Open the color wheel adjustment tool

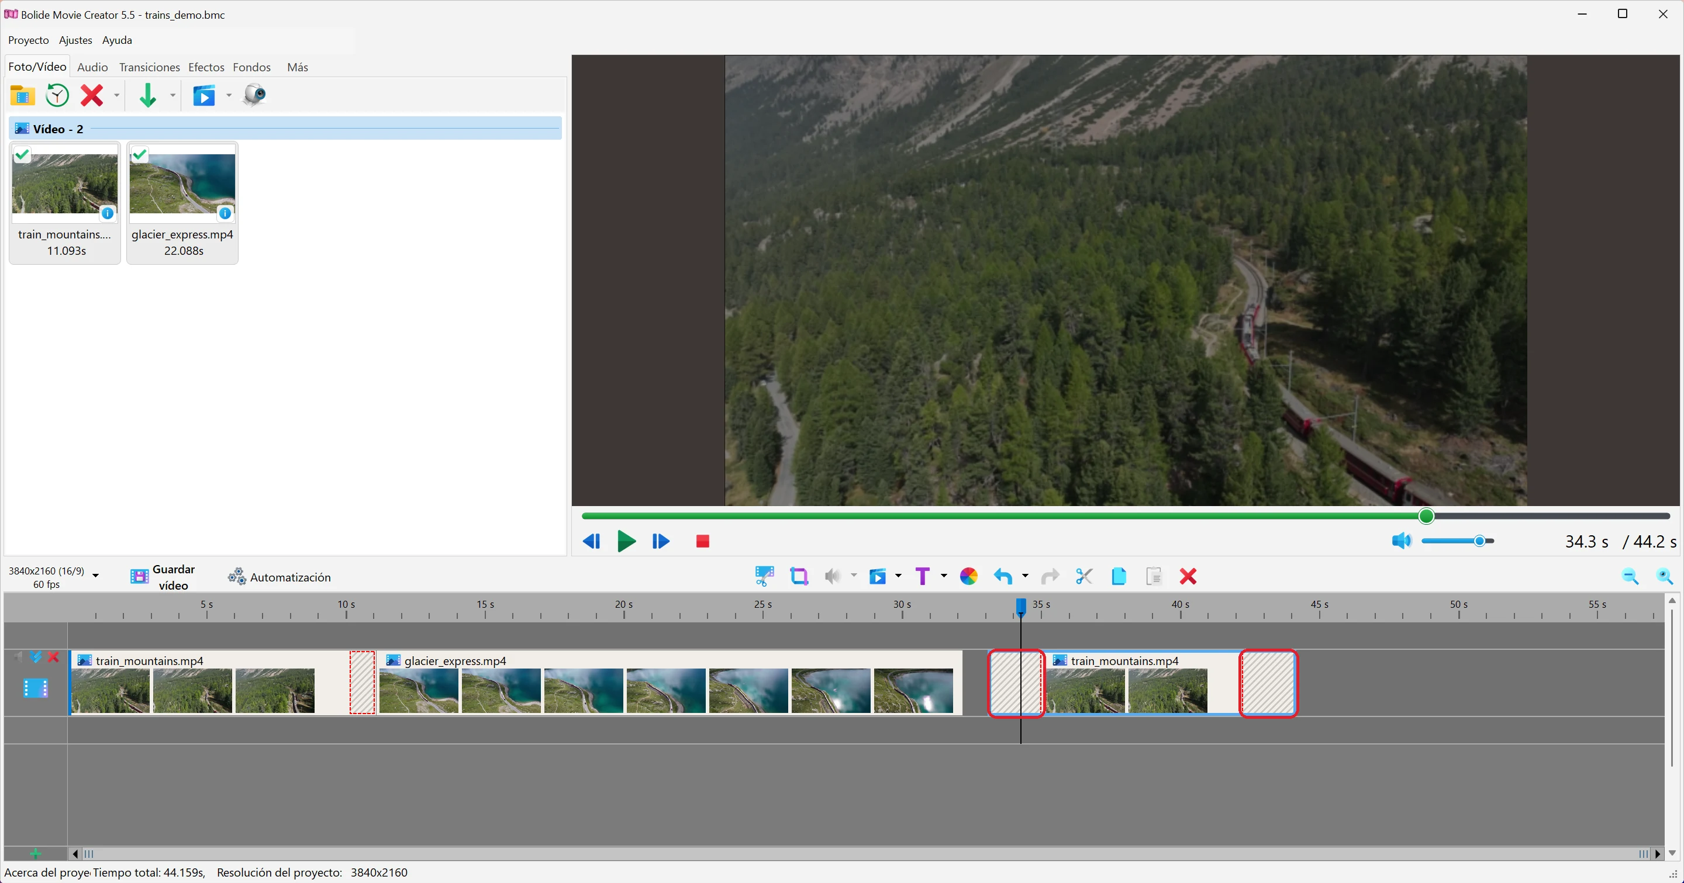(x=969, y=576)
